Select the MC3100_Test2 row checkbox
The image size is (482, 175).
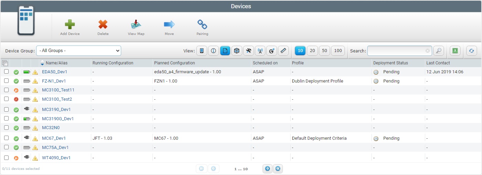(x=6, y=99)
